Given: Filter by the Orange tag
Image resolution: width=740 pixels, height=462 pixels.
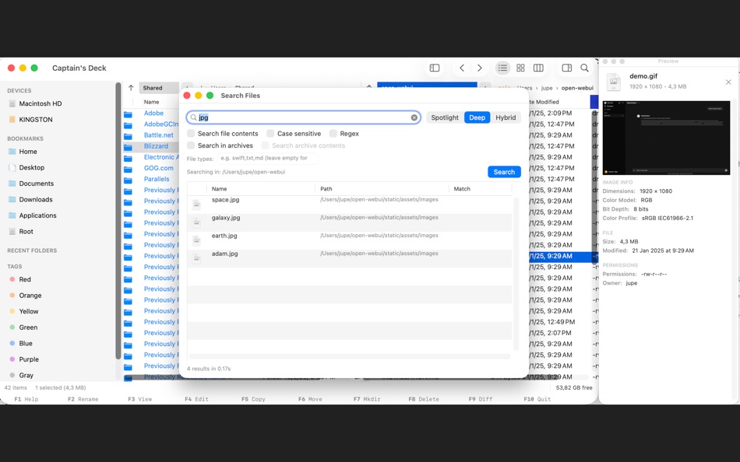Looking at the screenshot, I should click(x=26, y=295).
